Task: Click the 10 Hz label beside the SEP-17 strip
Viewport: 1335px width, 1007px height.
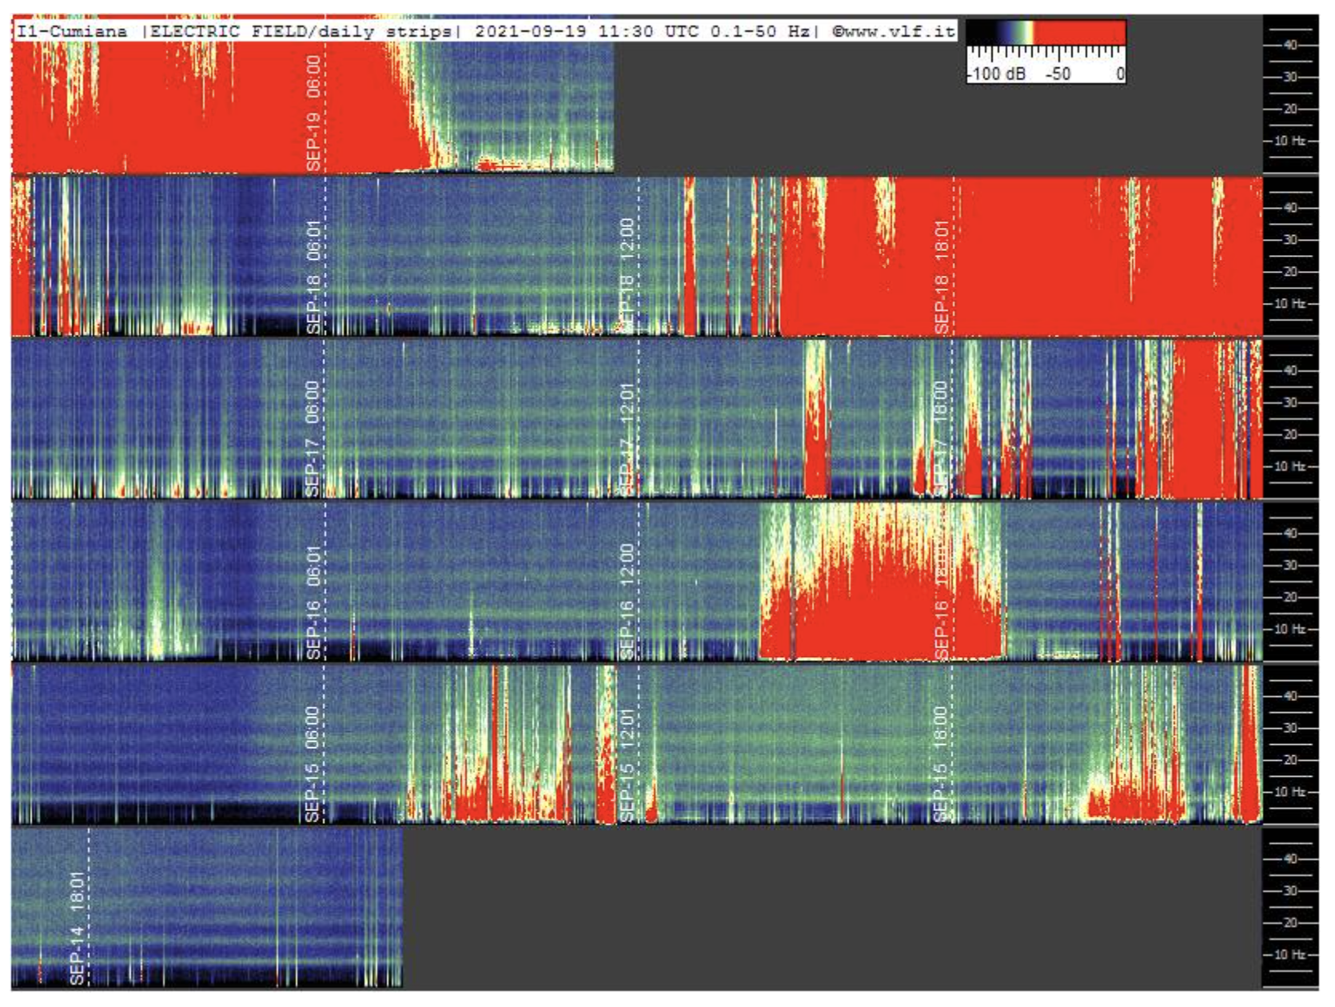Action: pyautogui.click(x=1289, y=467)
